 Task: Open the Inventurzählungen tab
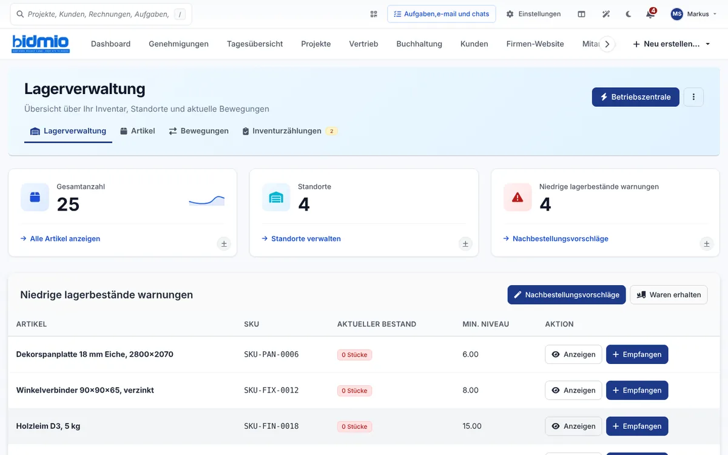(x=289, y=131)
